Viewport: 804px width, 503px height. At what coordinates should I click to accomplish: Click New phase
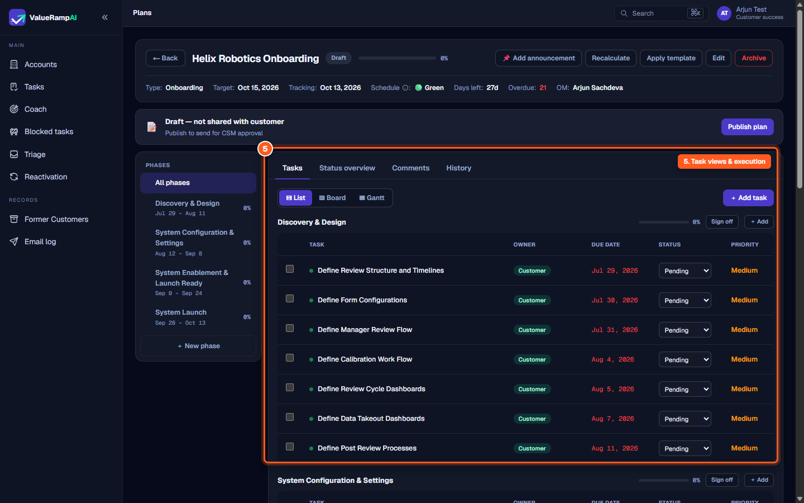[x=198, y=346]
